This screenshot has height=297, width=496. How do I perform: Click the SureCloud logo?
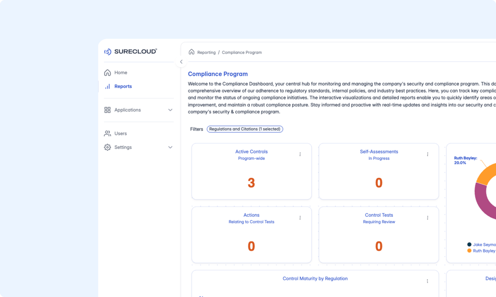pyautogui.click(x=130, y=51)
